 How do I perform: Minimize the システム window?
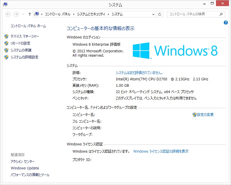pos(204,4)
